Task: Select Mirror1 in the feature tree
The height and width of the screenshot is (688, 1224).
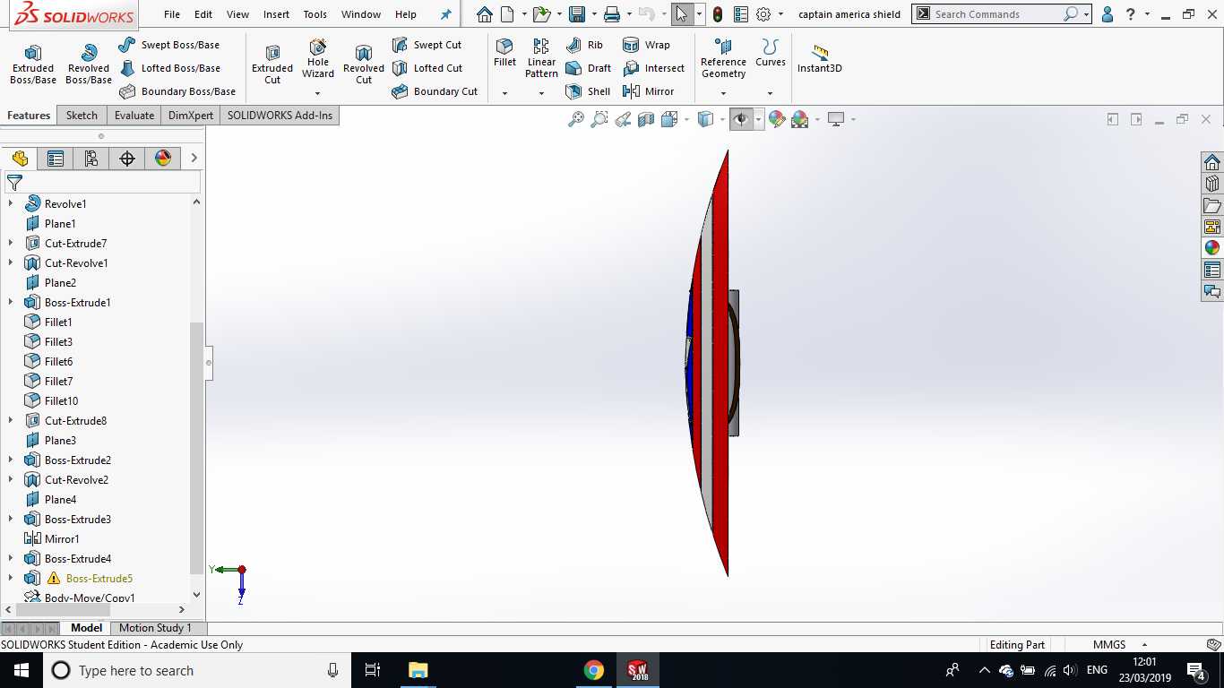Action: (62, 538)
